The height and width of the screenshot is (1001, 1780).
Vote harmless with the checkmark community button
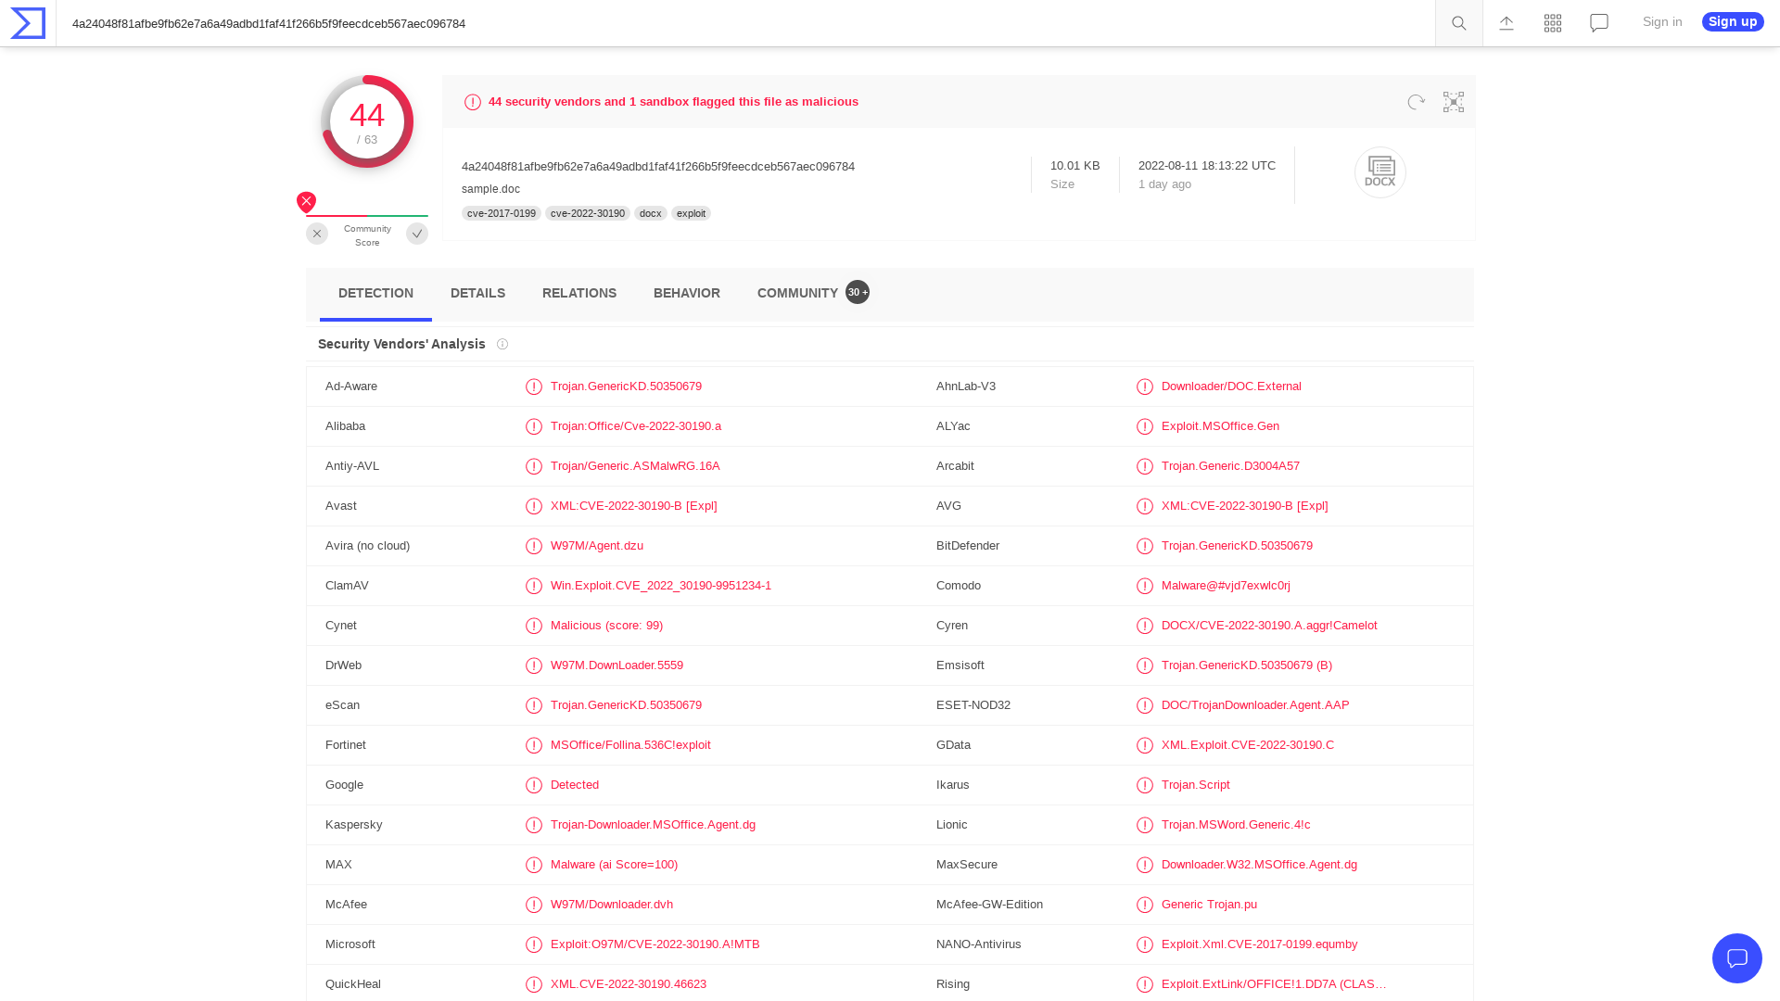[x=417, y=234]
